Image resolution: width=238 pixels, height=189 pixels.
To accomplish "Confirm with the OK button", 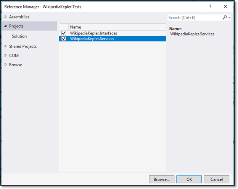I will (x=189, y=179).
